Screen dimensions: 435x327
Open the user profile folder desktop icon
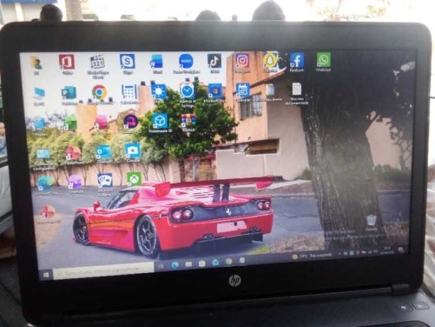tap(36, 65)
